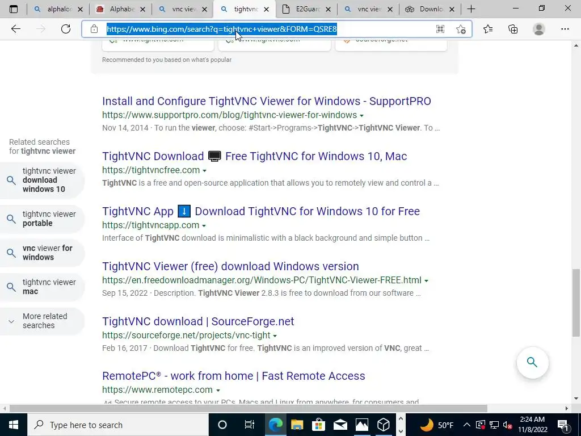The height and width of the screenshot is (436, 581).
Task: Expand options for sourceforge.net result URL
Action: point(275,336)
